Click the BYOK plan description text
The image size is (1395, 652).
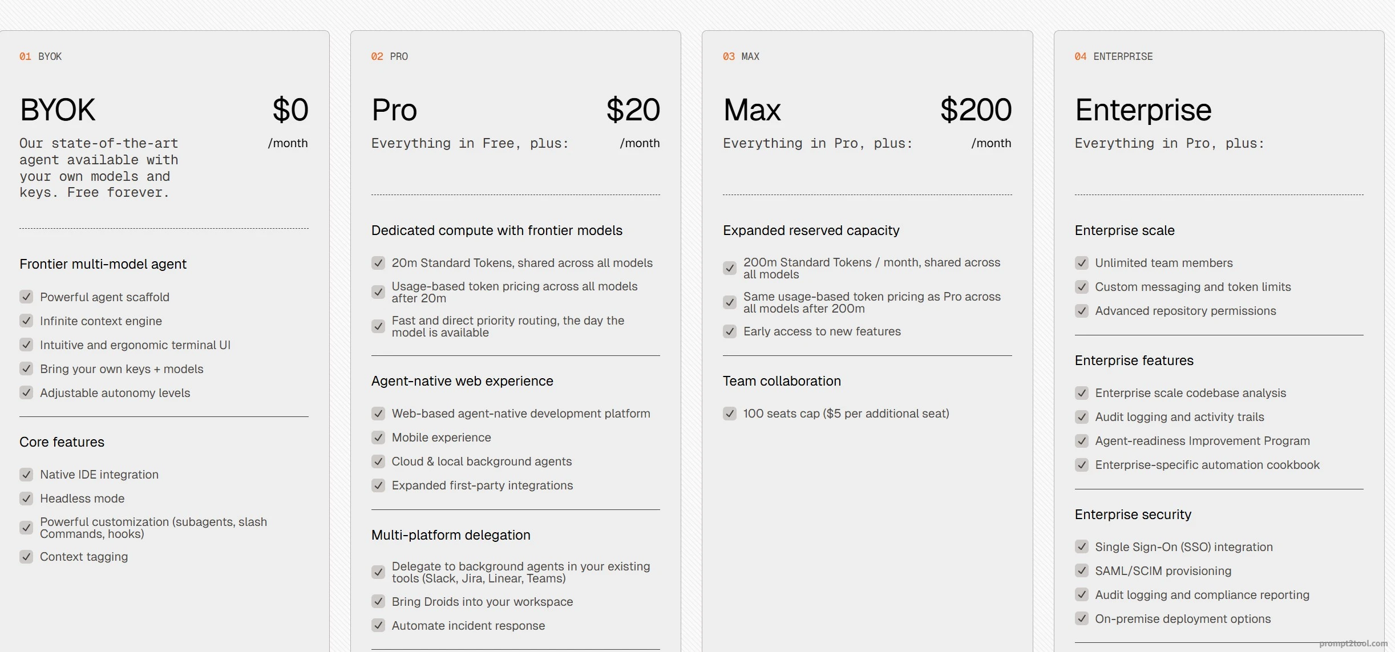tap(99, 168)
